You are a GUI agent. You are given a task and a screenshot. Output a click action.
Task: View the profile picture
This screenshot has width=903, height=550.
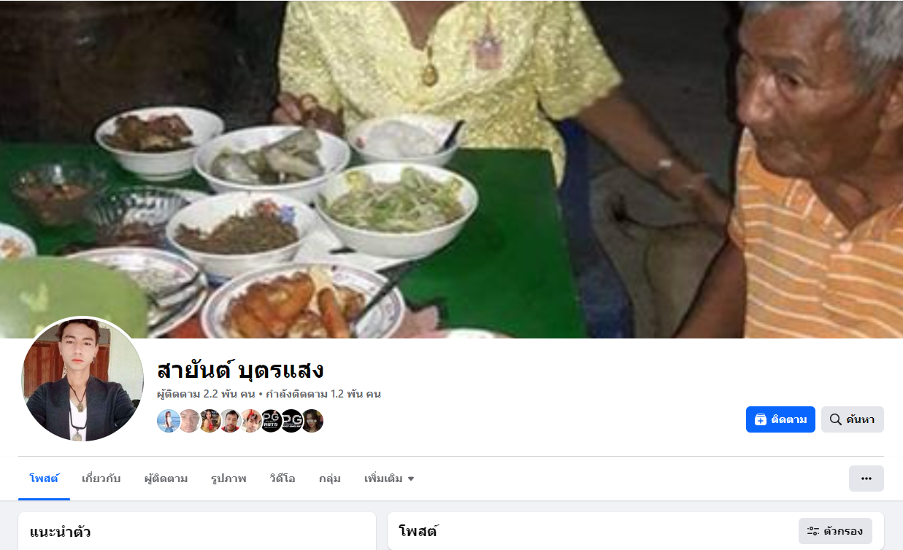point(82,379)
